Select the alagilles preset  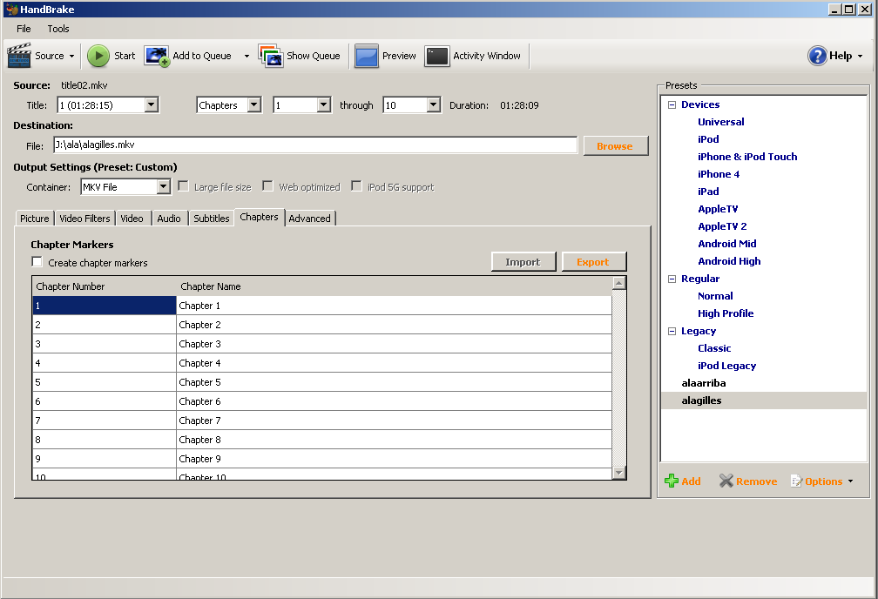tap(702, 400)
